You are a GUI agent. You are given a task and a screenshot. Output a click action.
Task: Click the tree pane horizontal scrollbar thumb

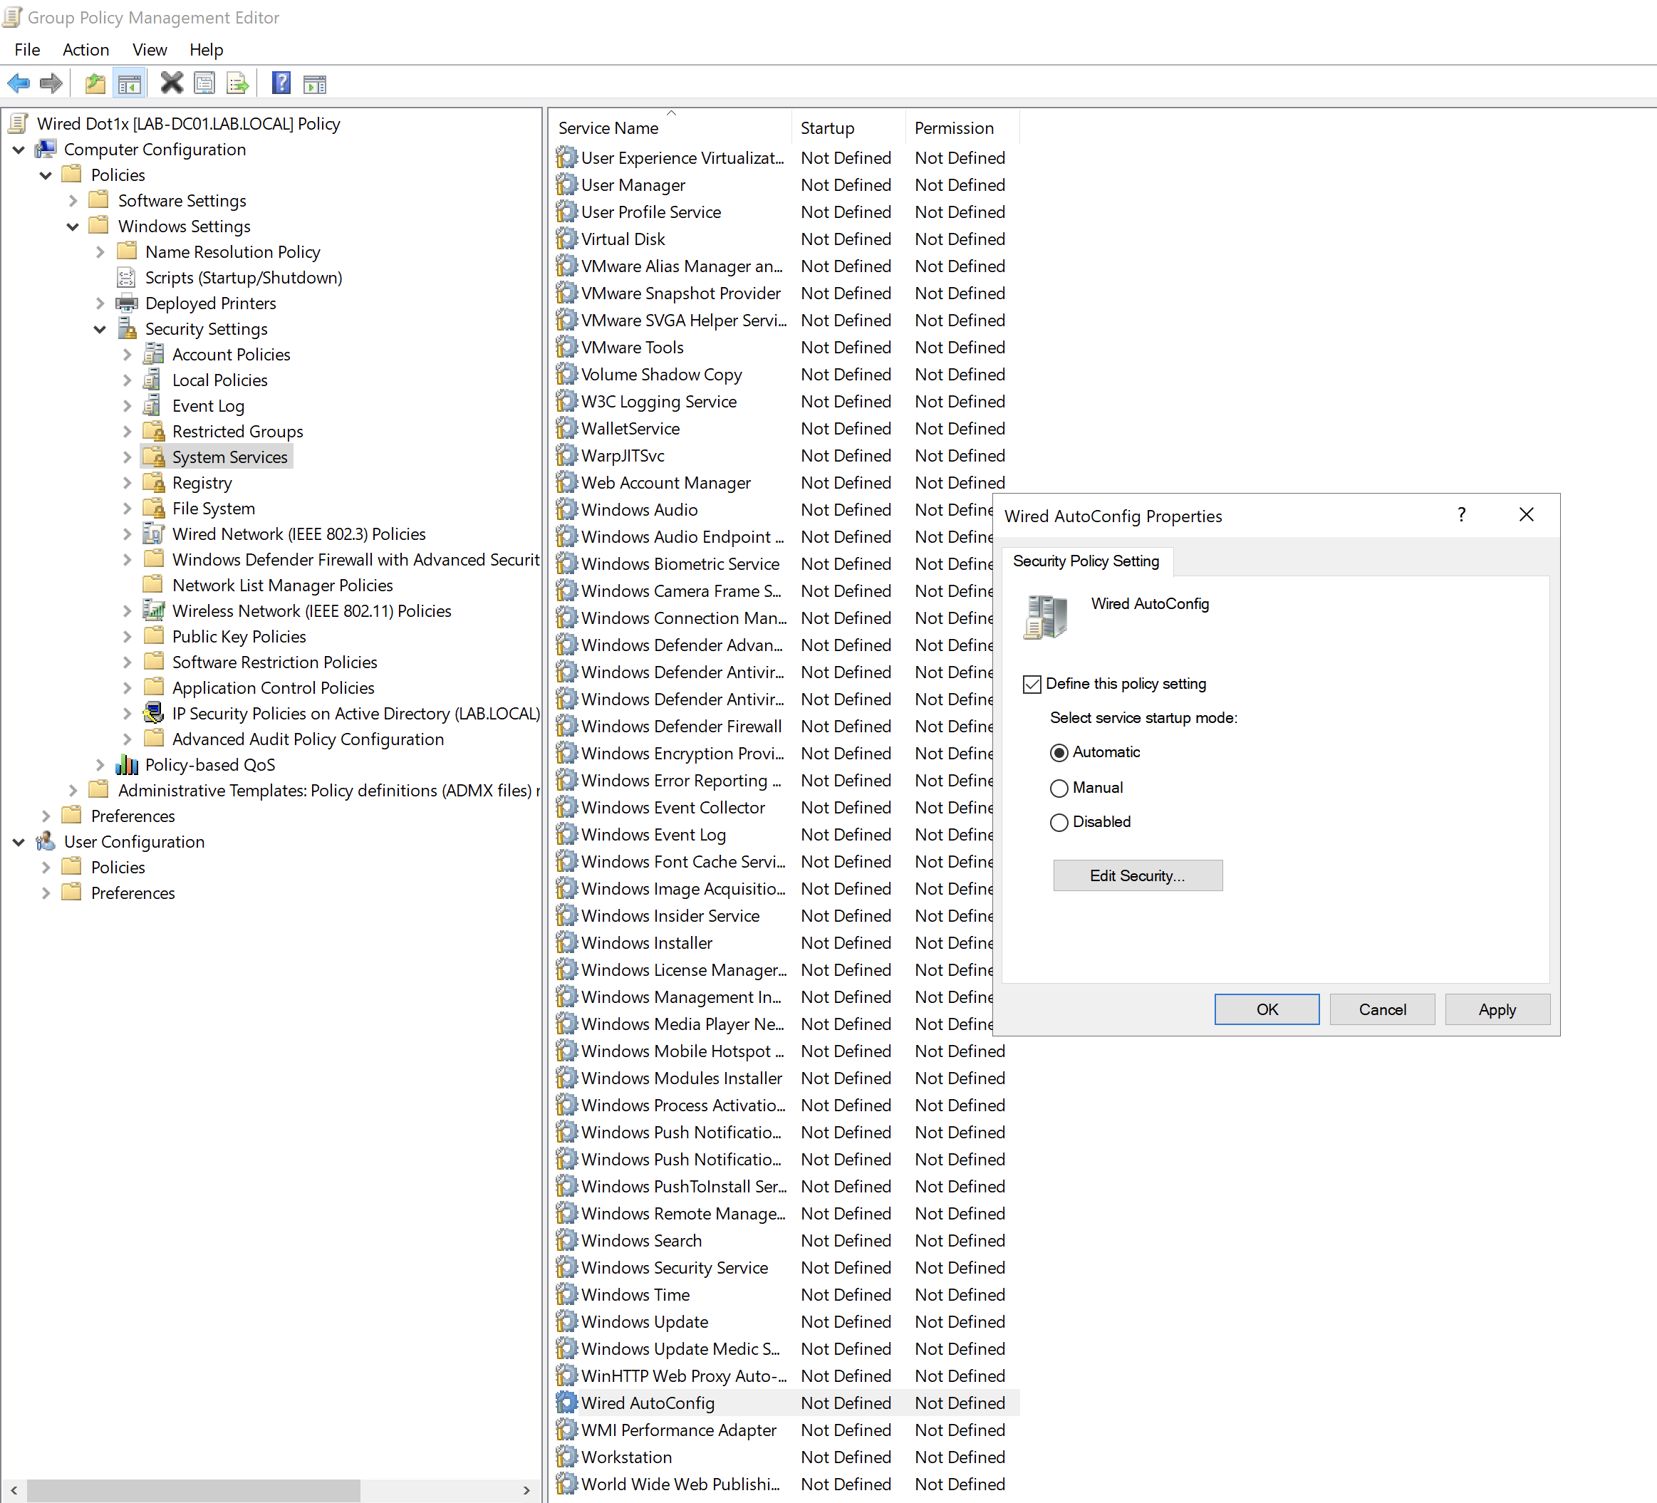pos(193,1490)
